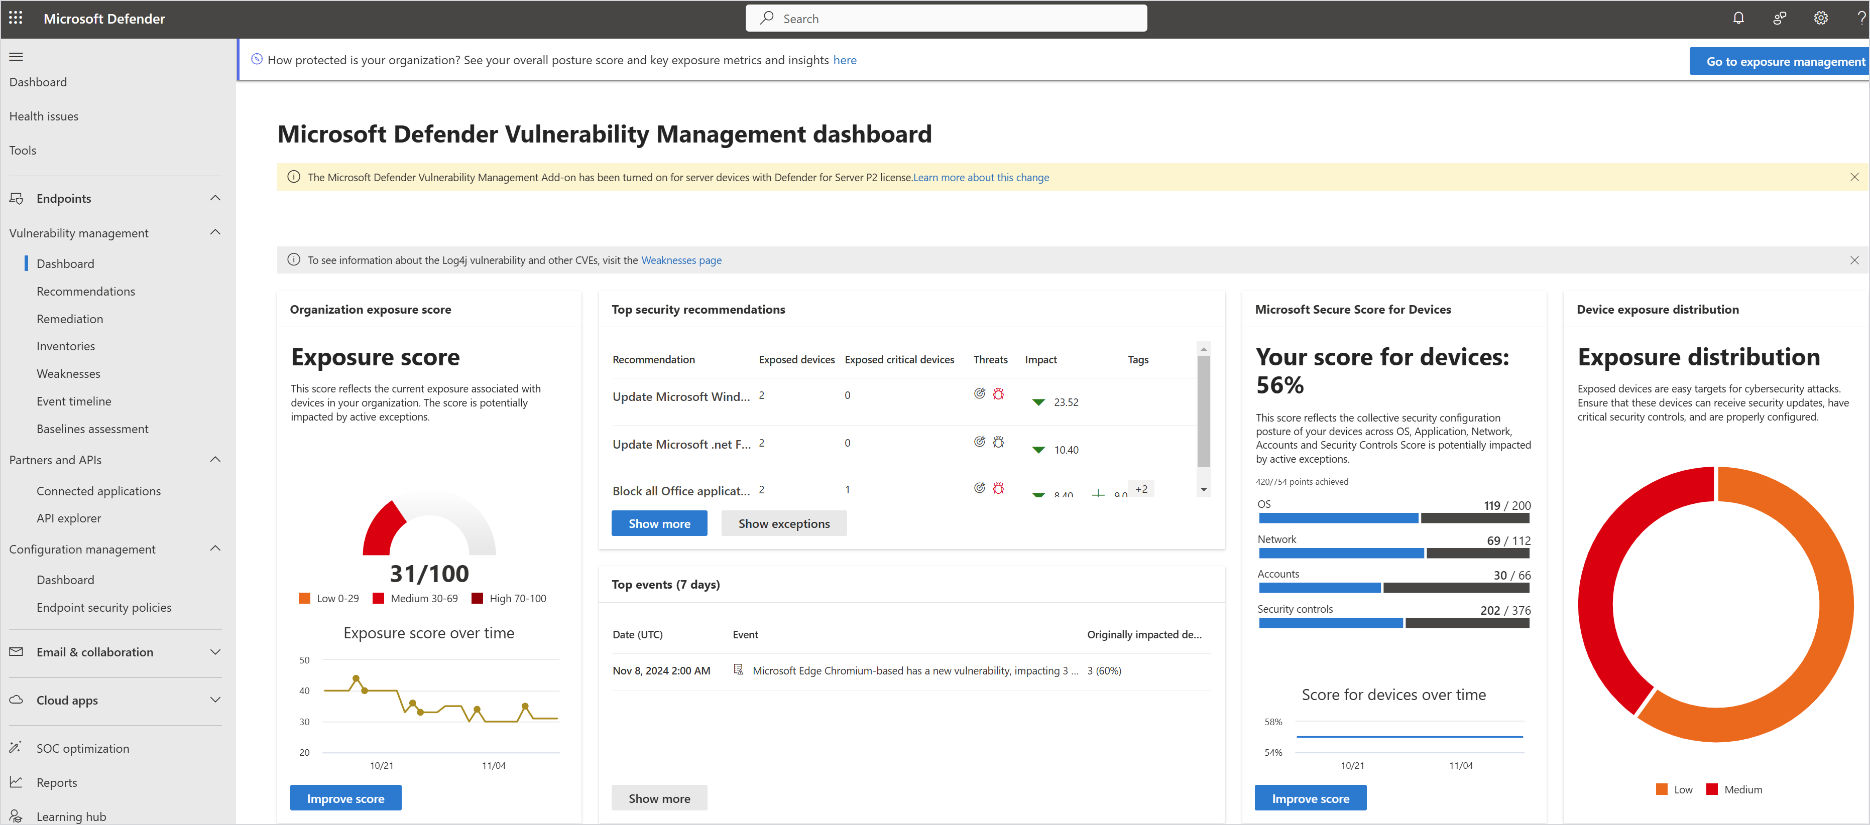Click the SOC optimization wand icon

point(16,747)
